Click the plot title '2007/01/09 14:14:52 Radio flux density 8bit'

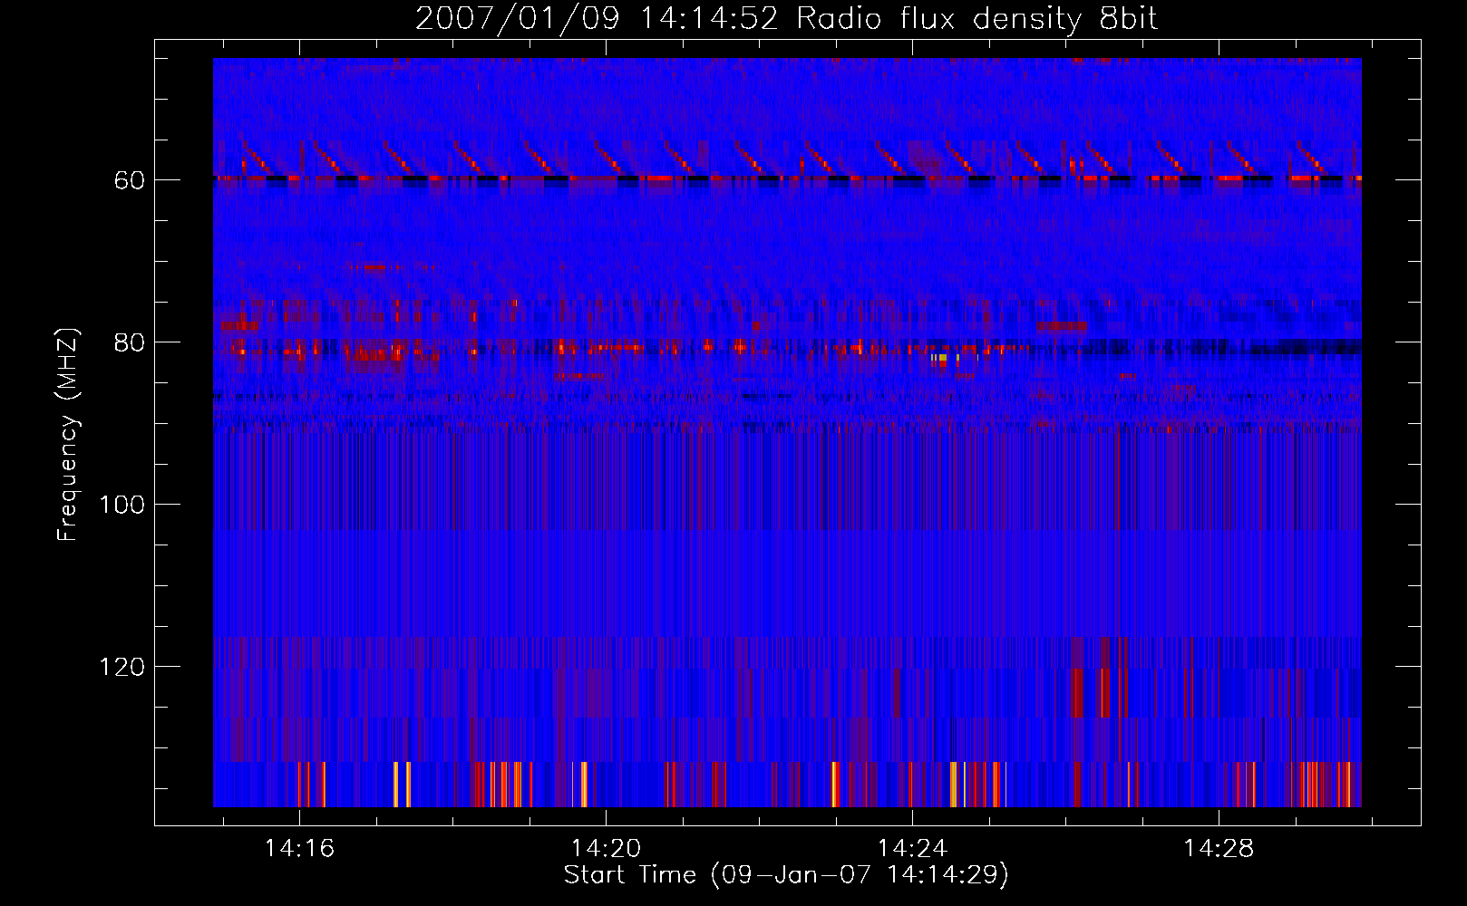tap(786, 19)
